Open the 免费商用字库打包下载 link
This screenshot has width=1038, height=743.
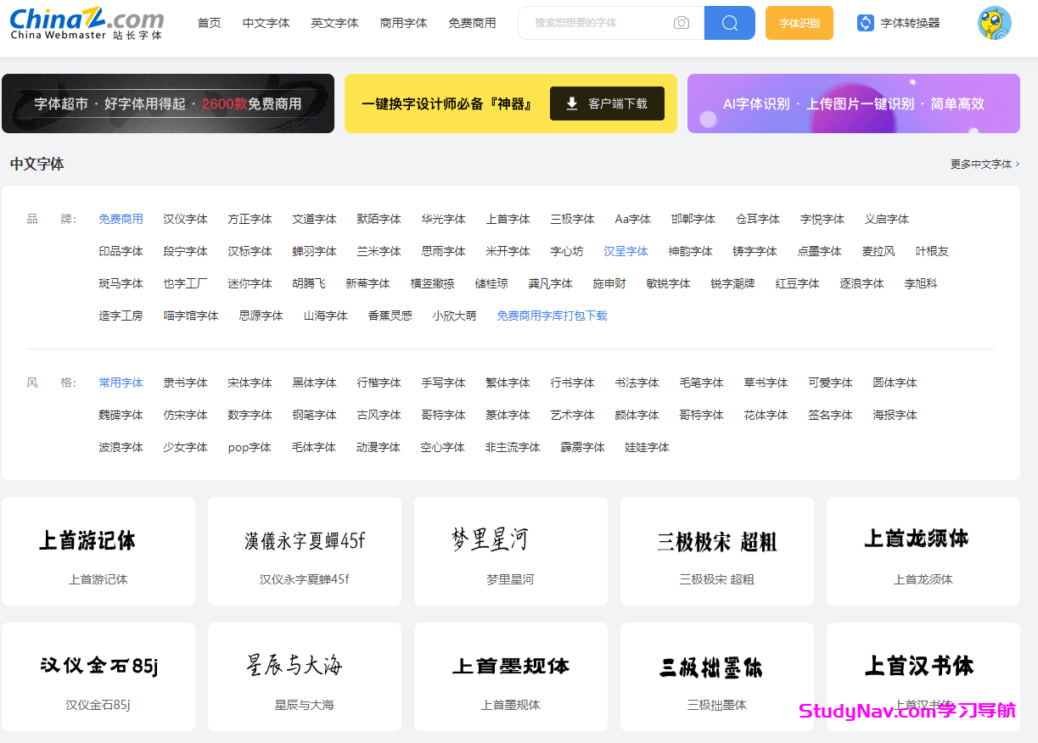tap(552, 315)
